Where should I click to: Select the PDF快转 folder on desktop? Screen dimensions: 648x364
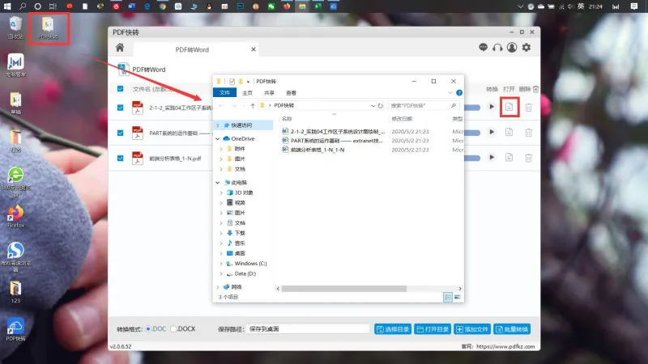[x=48, y=28]
